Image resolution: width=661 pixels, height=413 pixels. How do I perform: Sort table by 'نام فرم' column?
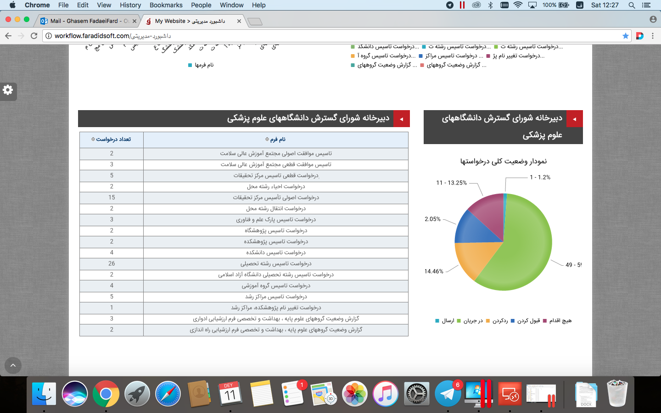(275, 140)
